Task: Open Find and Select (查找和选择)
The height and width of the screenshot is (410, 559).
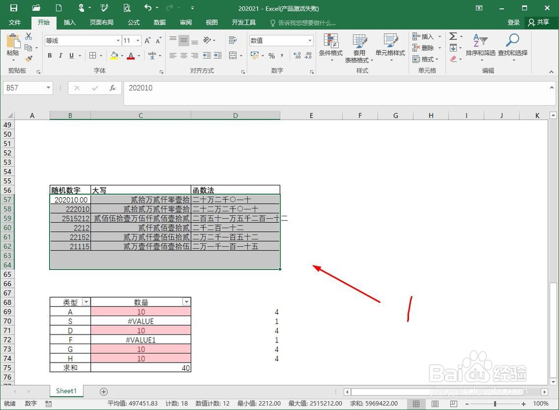Action: 513,47
